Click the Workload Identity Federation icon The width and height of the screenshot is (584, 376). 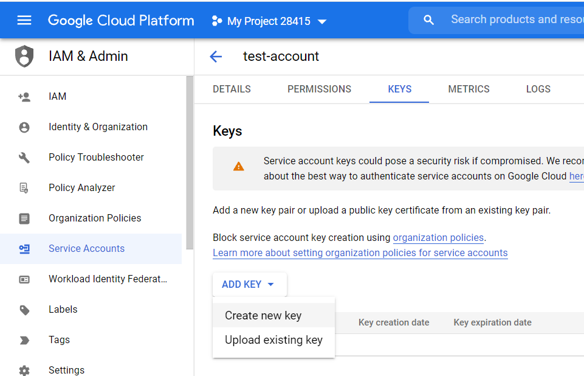[24, 279]
